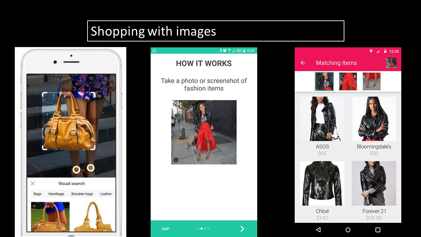Tap the 48% battery indicator
Image resolution: width=421 pixels, height=237 pixels.
(241, 51)
